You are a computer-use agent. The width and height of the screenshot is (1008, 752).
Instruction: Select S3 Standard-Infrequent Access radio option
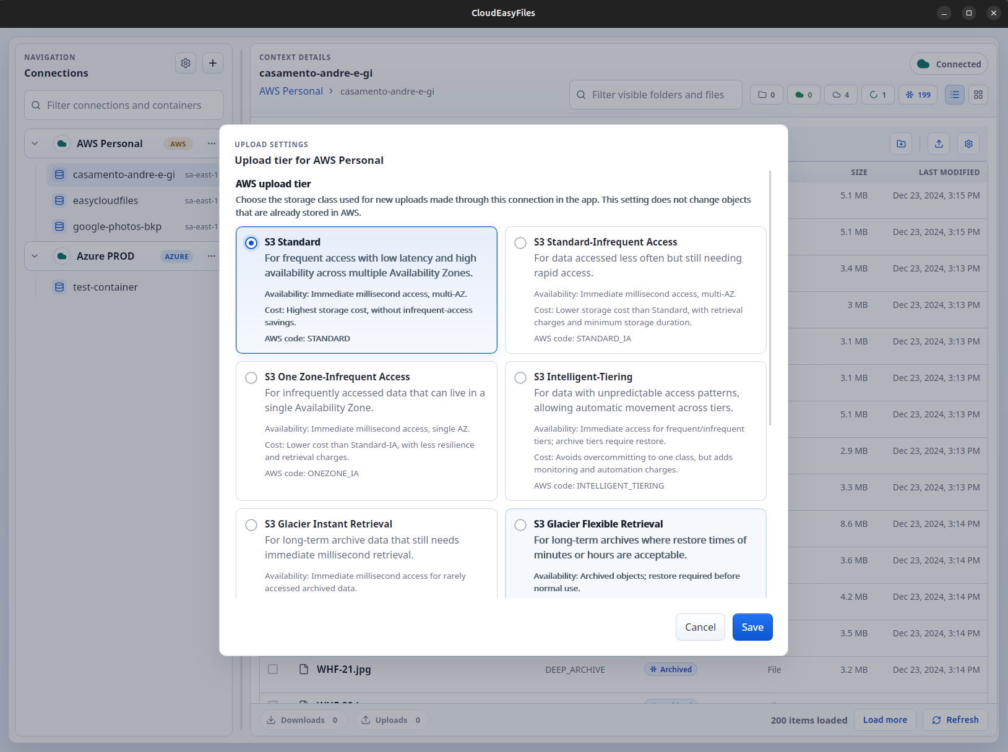click(x=520, y=243)
